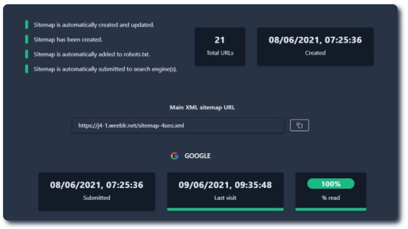This screenshot has height=229, width=408.
Task: Click the Created date card
Action: click(315, 46)
